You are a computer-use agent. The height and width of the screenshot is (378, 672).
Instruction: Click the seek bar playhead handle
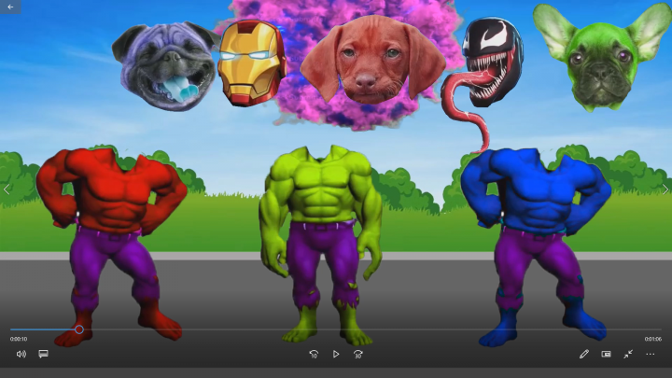79,329
